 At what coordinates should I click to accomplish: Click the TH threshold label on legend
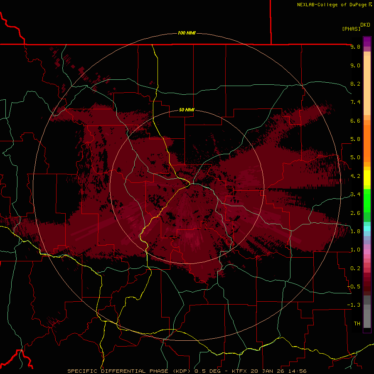[357, 324]
